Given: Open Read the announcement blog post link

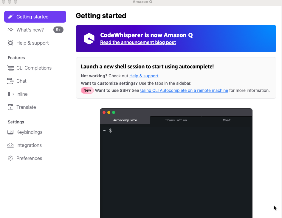Looking at the screenshot, I should pos(138,42).
